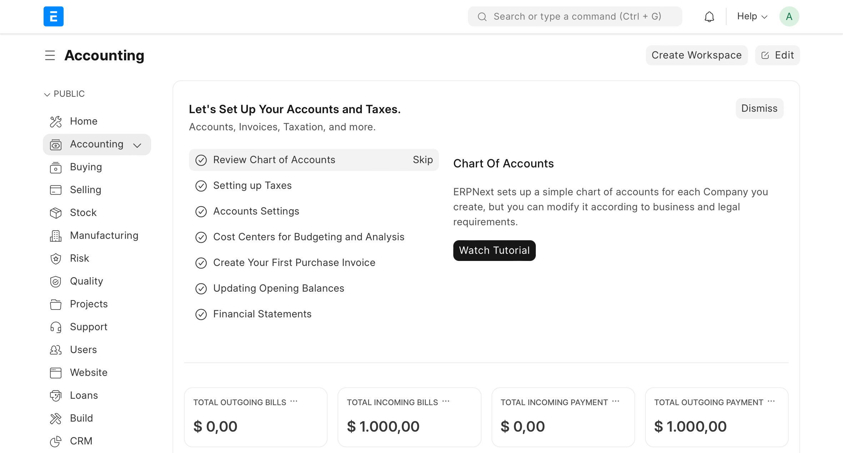Mark Setting up Taxes as complete

(201, 186)
